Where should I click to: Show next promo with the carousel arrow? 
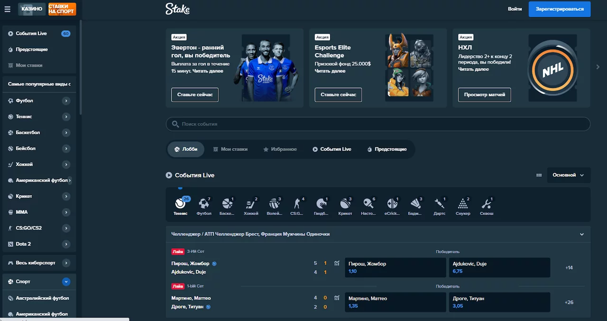coord(598,67)
